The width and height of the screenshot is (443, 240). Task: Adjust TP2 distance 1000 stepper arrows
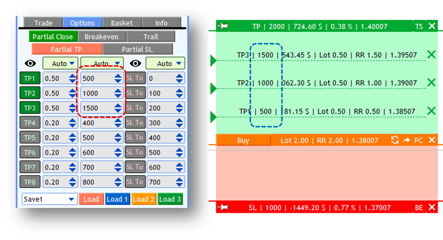[x=118, y=93]
